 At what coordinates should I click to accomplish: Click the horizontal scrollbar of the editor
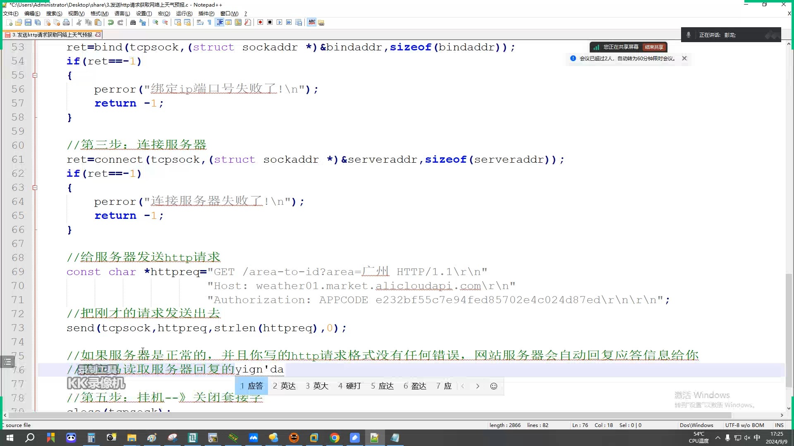(370, 415)
